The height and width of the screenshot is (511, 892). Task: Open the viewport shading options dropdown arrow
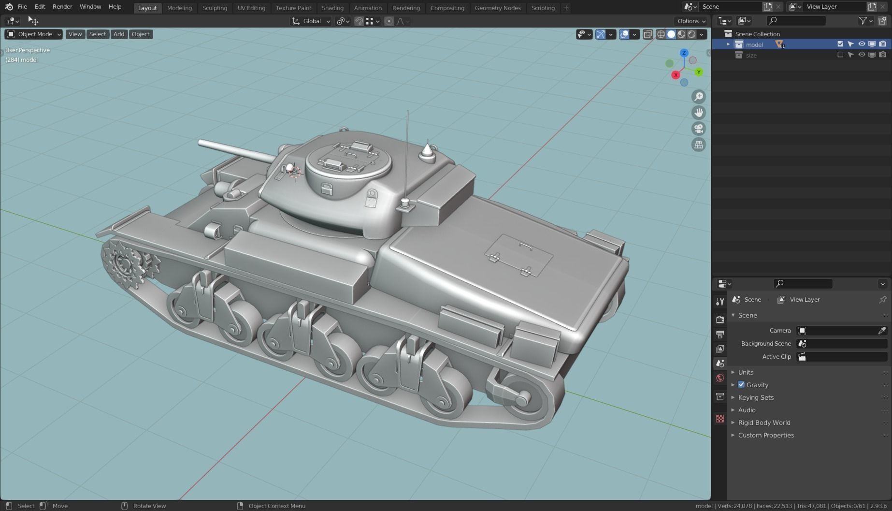702,34
